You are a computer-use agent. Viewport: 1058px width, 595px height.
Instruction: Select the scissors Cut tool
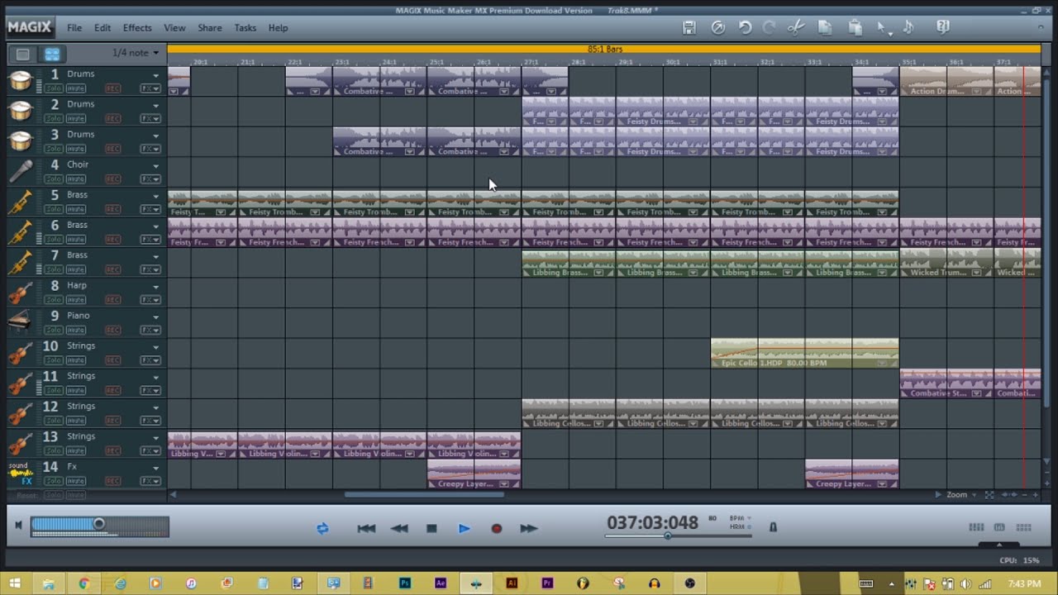coord(796,27)
